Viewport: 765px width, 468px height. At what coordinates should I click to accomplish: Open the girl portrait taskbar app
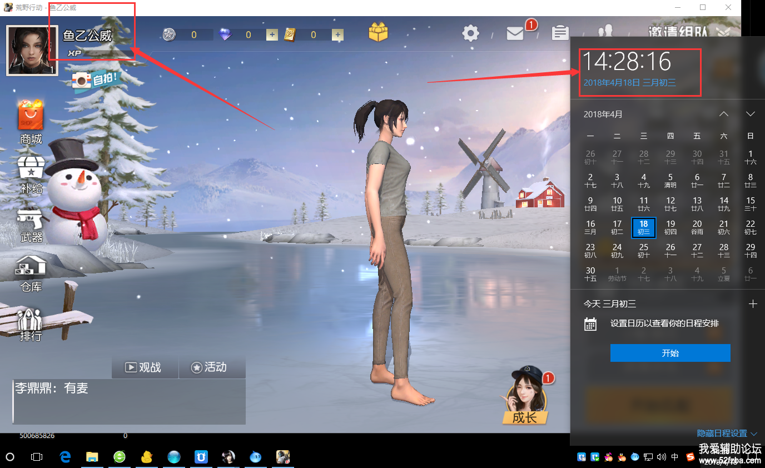click(228, 457)
